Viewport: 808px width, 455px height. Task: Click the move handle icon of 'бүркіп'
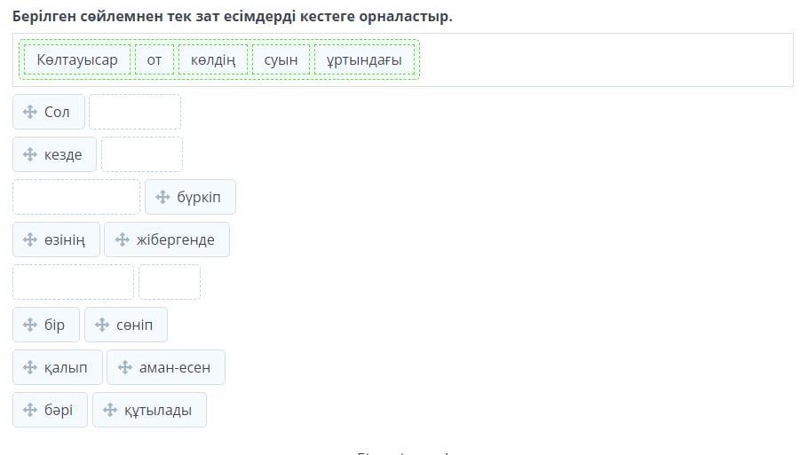162,197
